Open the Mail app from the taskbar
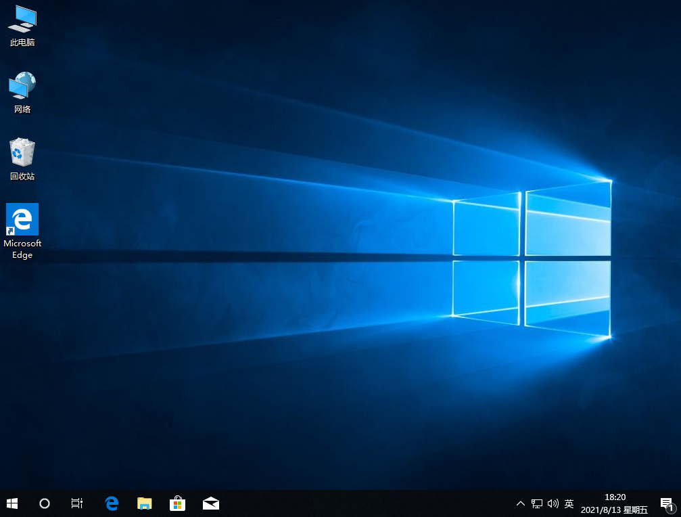This screenshot has width=681, height=517. (x=210, y=503)
